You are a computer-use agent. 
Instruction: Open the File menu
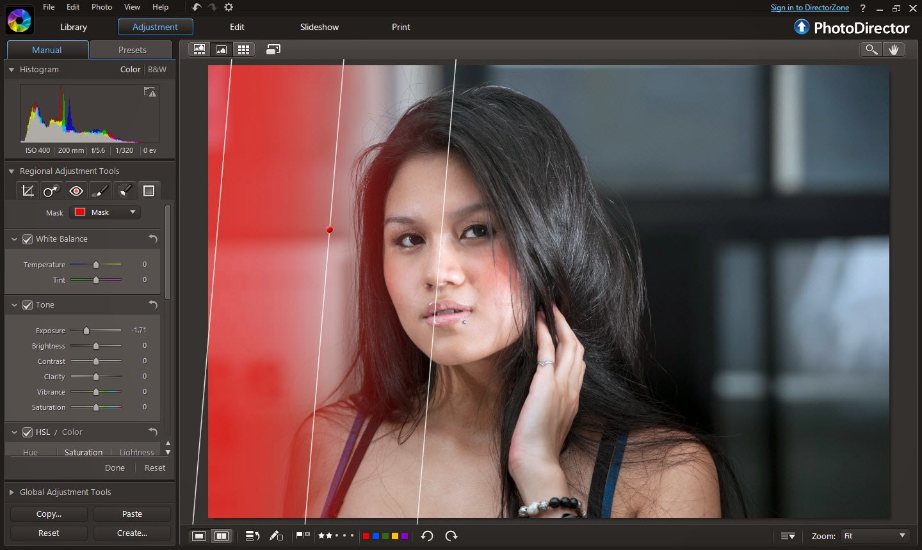[x=49, y=7]
